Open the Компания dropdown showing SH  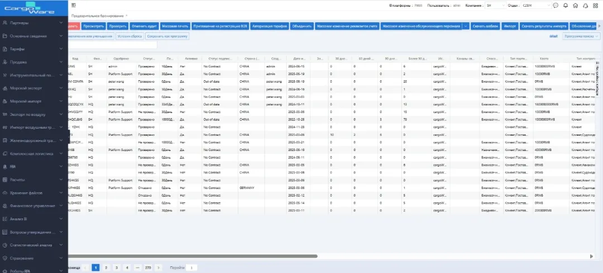(494, 6)
